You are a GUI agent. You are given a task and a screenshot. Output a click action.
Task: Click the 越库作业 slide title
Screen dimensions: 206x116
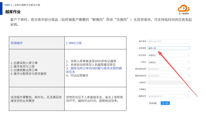[x=13, y=12]
